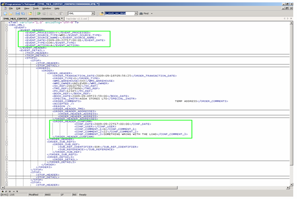Collapse the EVENT_HEADER fold marker

pos(7,30)
